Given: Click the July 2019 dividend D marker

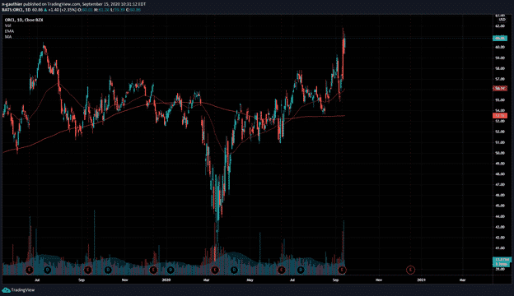Looking at the screenshot, I should click(48, 270).
